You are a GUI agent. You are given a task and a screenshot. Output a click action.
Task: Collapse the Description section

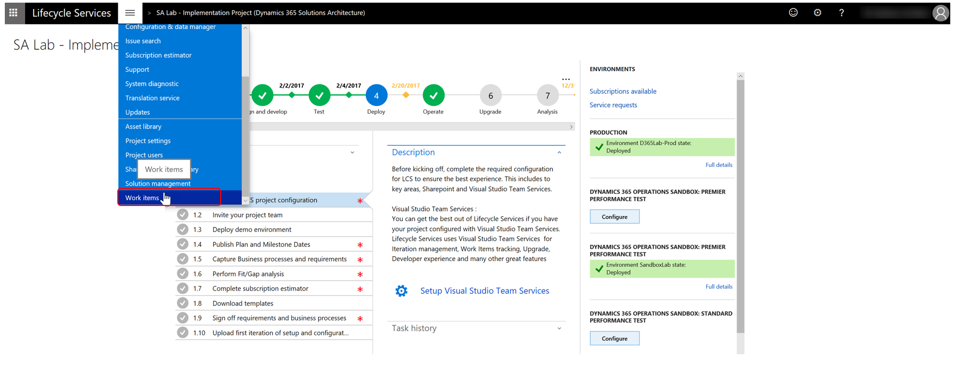559,152
